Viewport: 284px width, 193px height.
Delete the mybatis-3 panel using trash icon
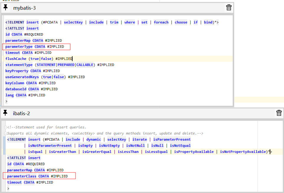229,7
